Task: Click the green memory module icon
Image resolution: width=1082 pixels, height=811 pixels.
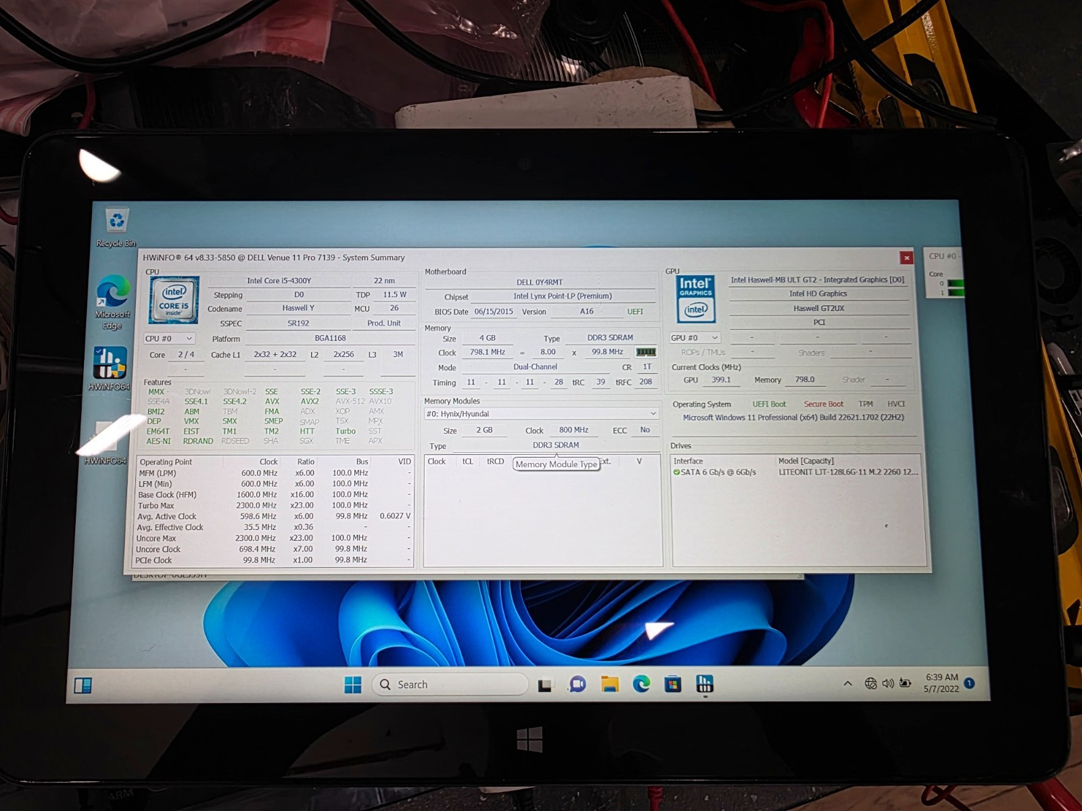Action: [646, 352]
